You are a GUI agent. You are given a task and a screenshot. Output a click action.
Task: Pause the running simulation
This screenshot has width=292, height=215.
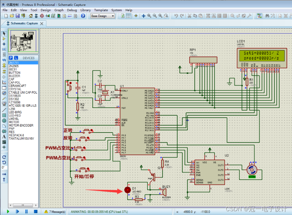(x=26, y=211)
